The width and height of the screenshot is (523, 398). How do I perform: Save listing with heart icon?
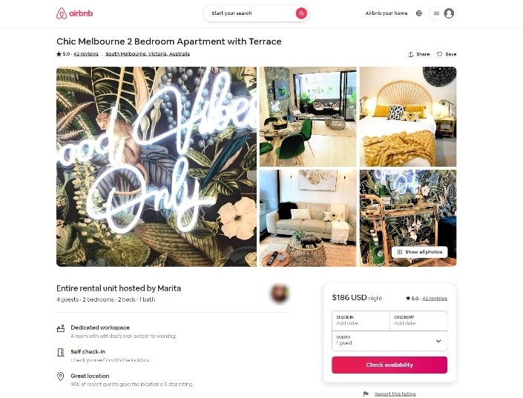coord(440,54)
